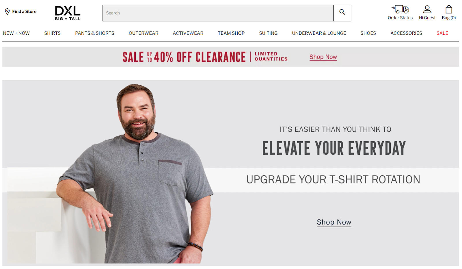
Task: Open the Hi Guest account icon
Action: 427,9
